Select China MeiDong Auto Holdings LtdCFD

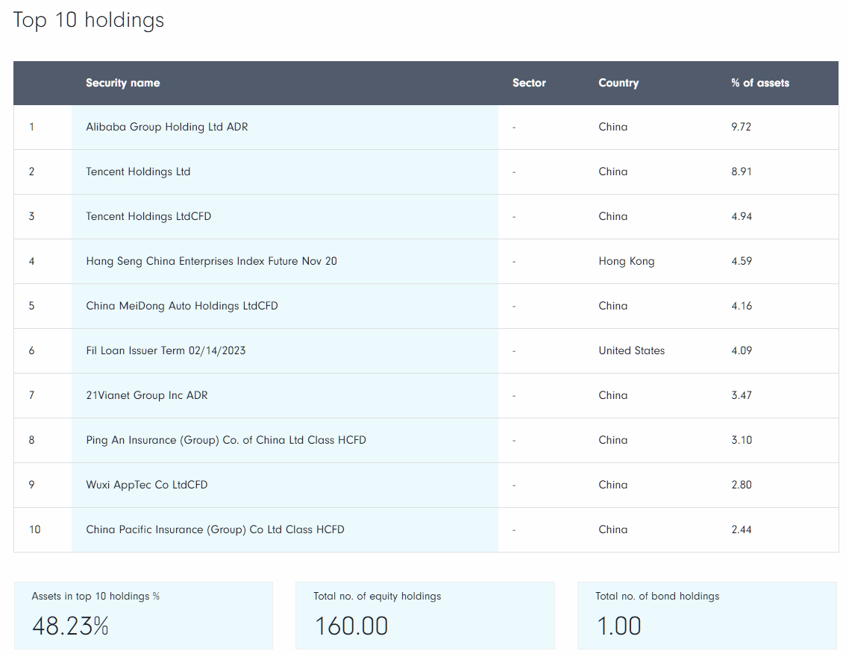click(182, 306)
